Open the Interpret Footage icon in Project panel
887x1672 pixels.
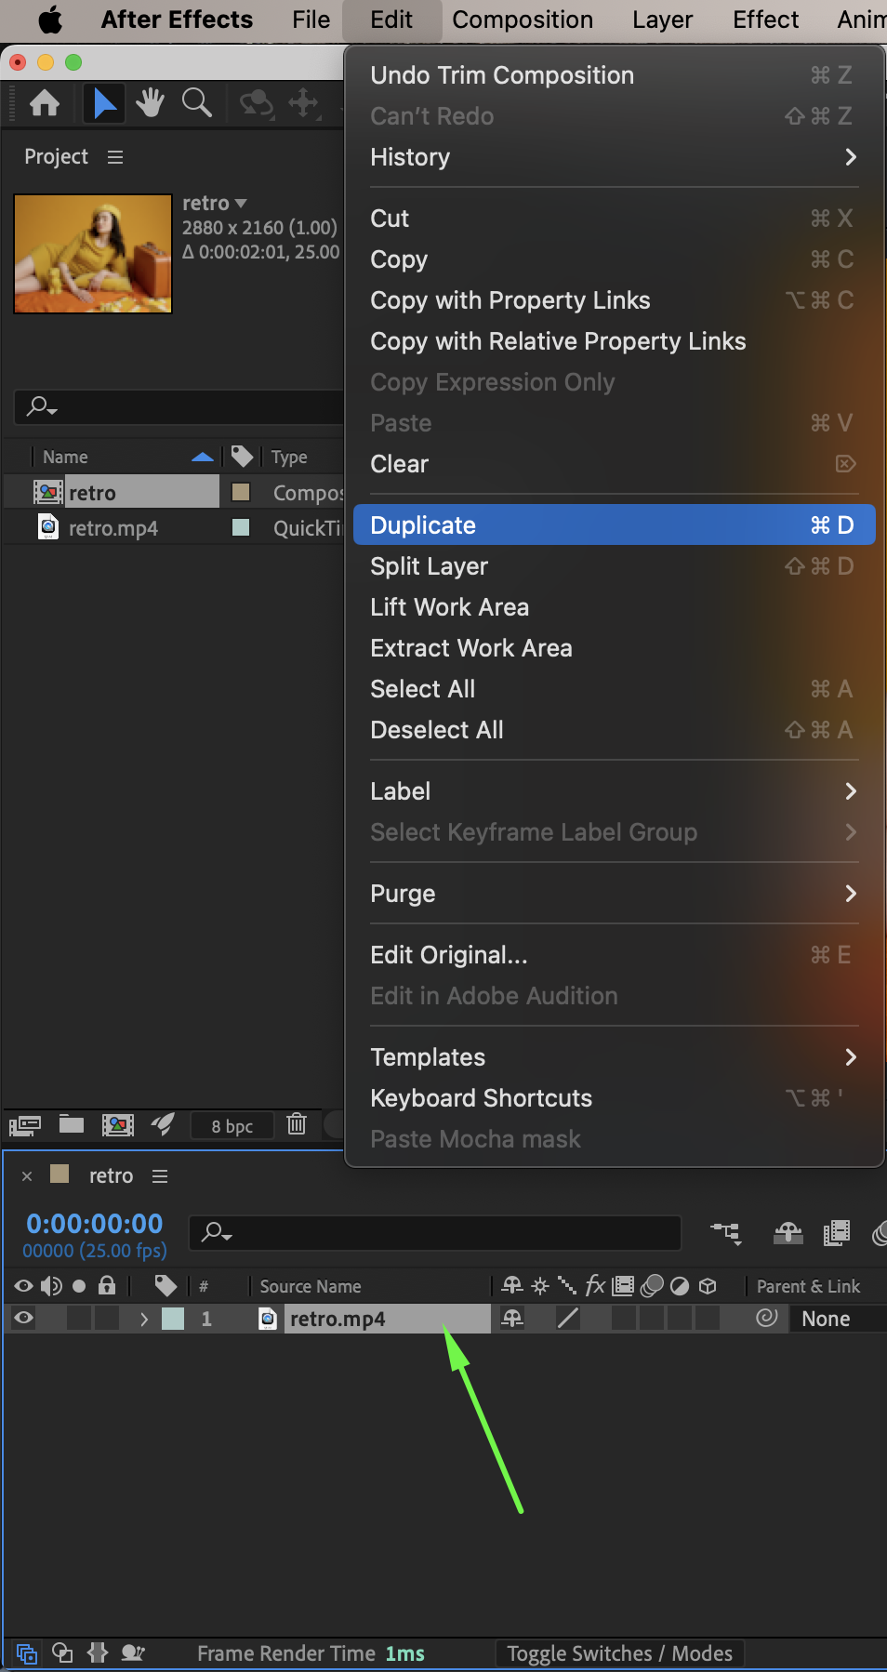click(x=25, y=1125)
